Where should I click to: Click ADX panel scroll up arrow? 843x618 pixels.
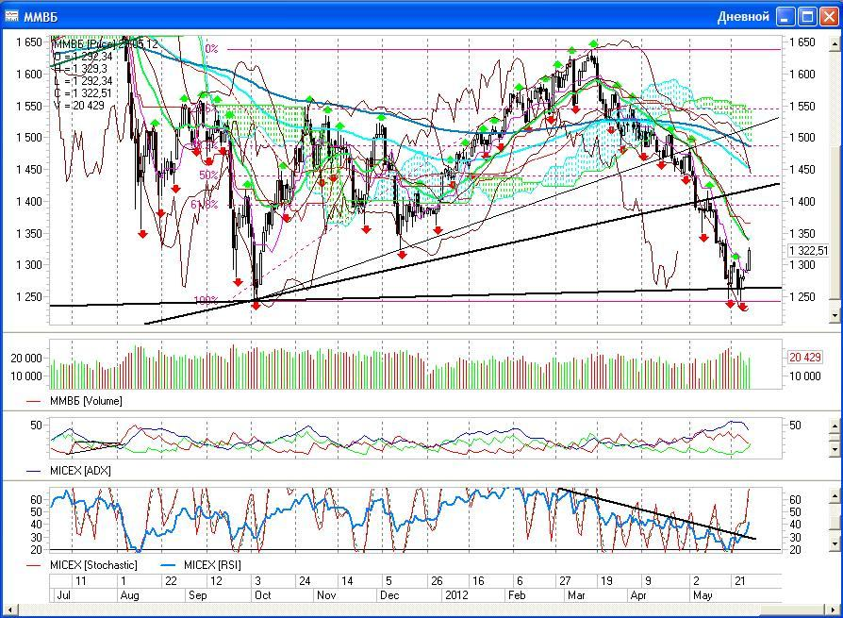835,426
